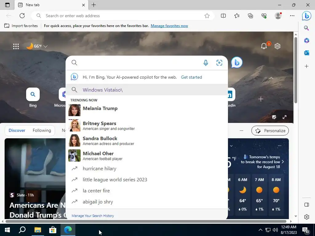This screenshot has width=315, height=236.
Task: Open page settings gear
Action: click(277, 46)
